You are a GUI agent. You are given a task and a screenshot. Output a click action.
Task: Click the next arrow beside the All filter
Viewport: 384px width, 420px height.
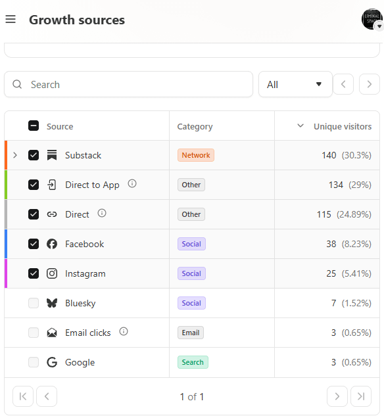(370, 84)
